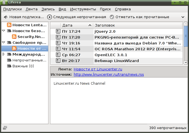
Task: Click the item icon of Вебинар LinuxWizard
Action: click(58, 61)
